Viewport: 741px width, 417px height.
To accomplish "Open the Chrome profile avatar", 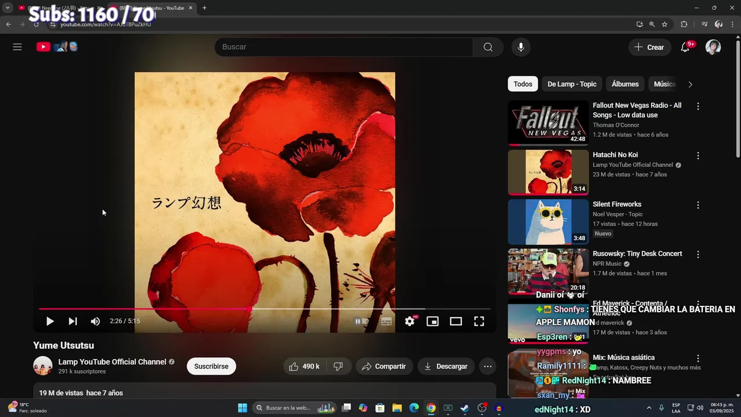I will (718, 24).
